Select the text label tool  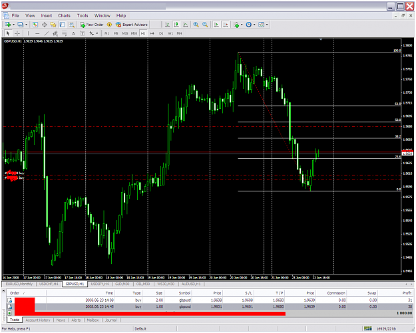click(x=83, y=33)
